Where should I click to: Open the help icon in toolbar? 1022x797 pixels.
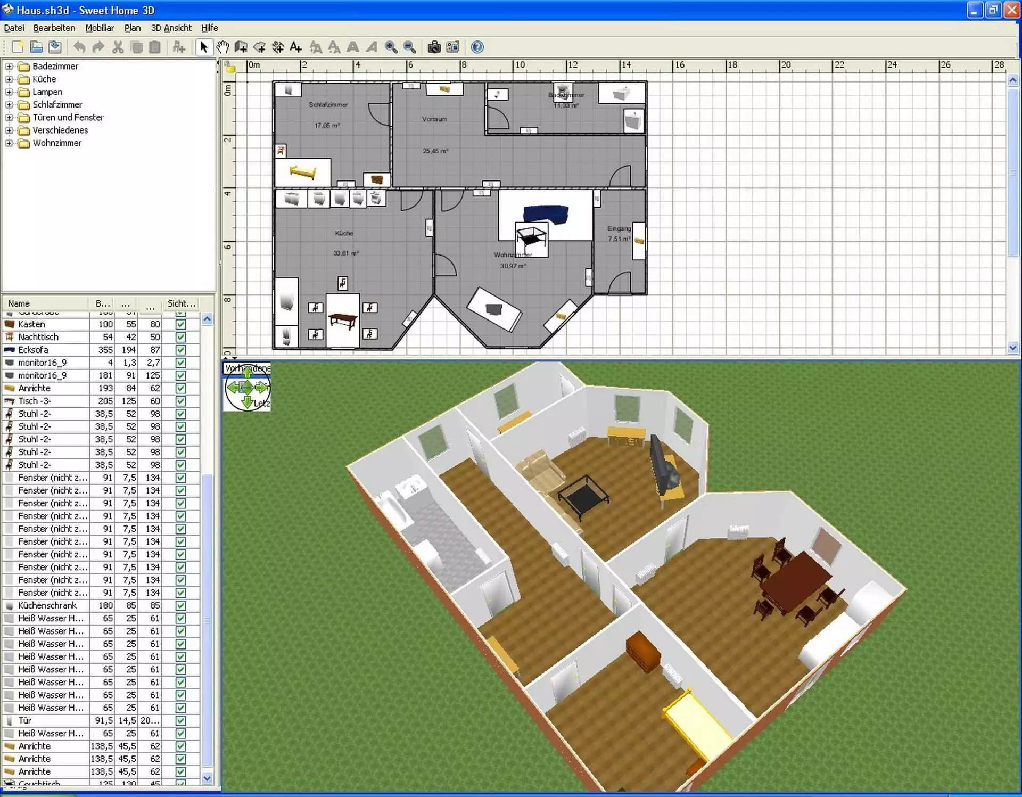[477, 47]
